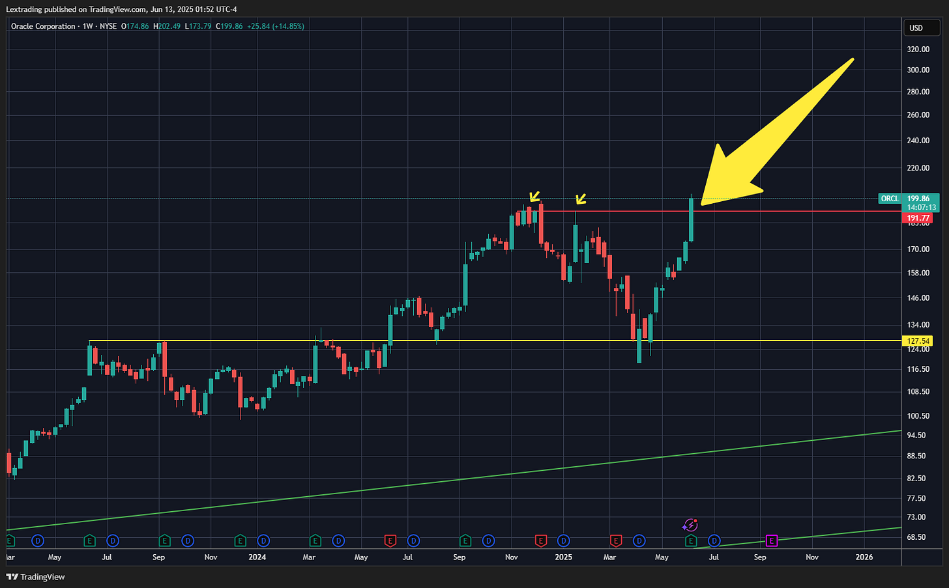The width and height of the screenshot is (949, 588).
Task: Click the earnings marker near June 2023
Action: click(x=90, y=540)
